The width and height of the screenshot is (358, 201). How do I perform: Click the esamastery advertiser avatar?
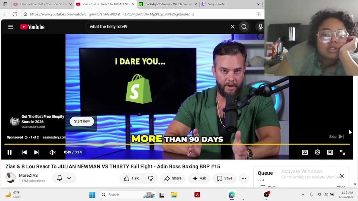click(15, 121)
